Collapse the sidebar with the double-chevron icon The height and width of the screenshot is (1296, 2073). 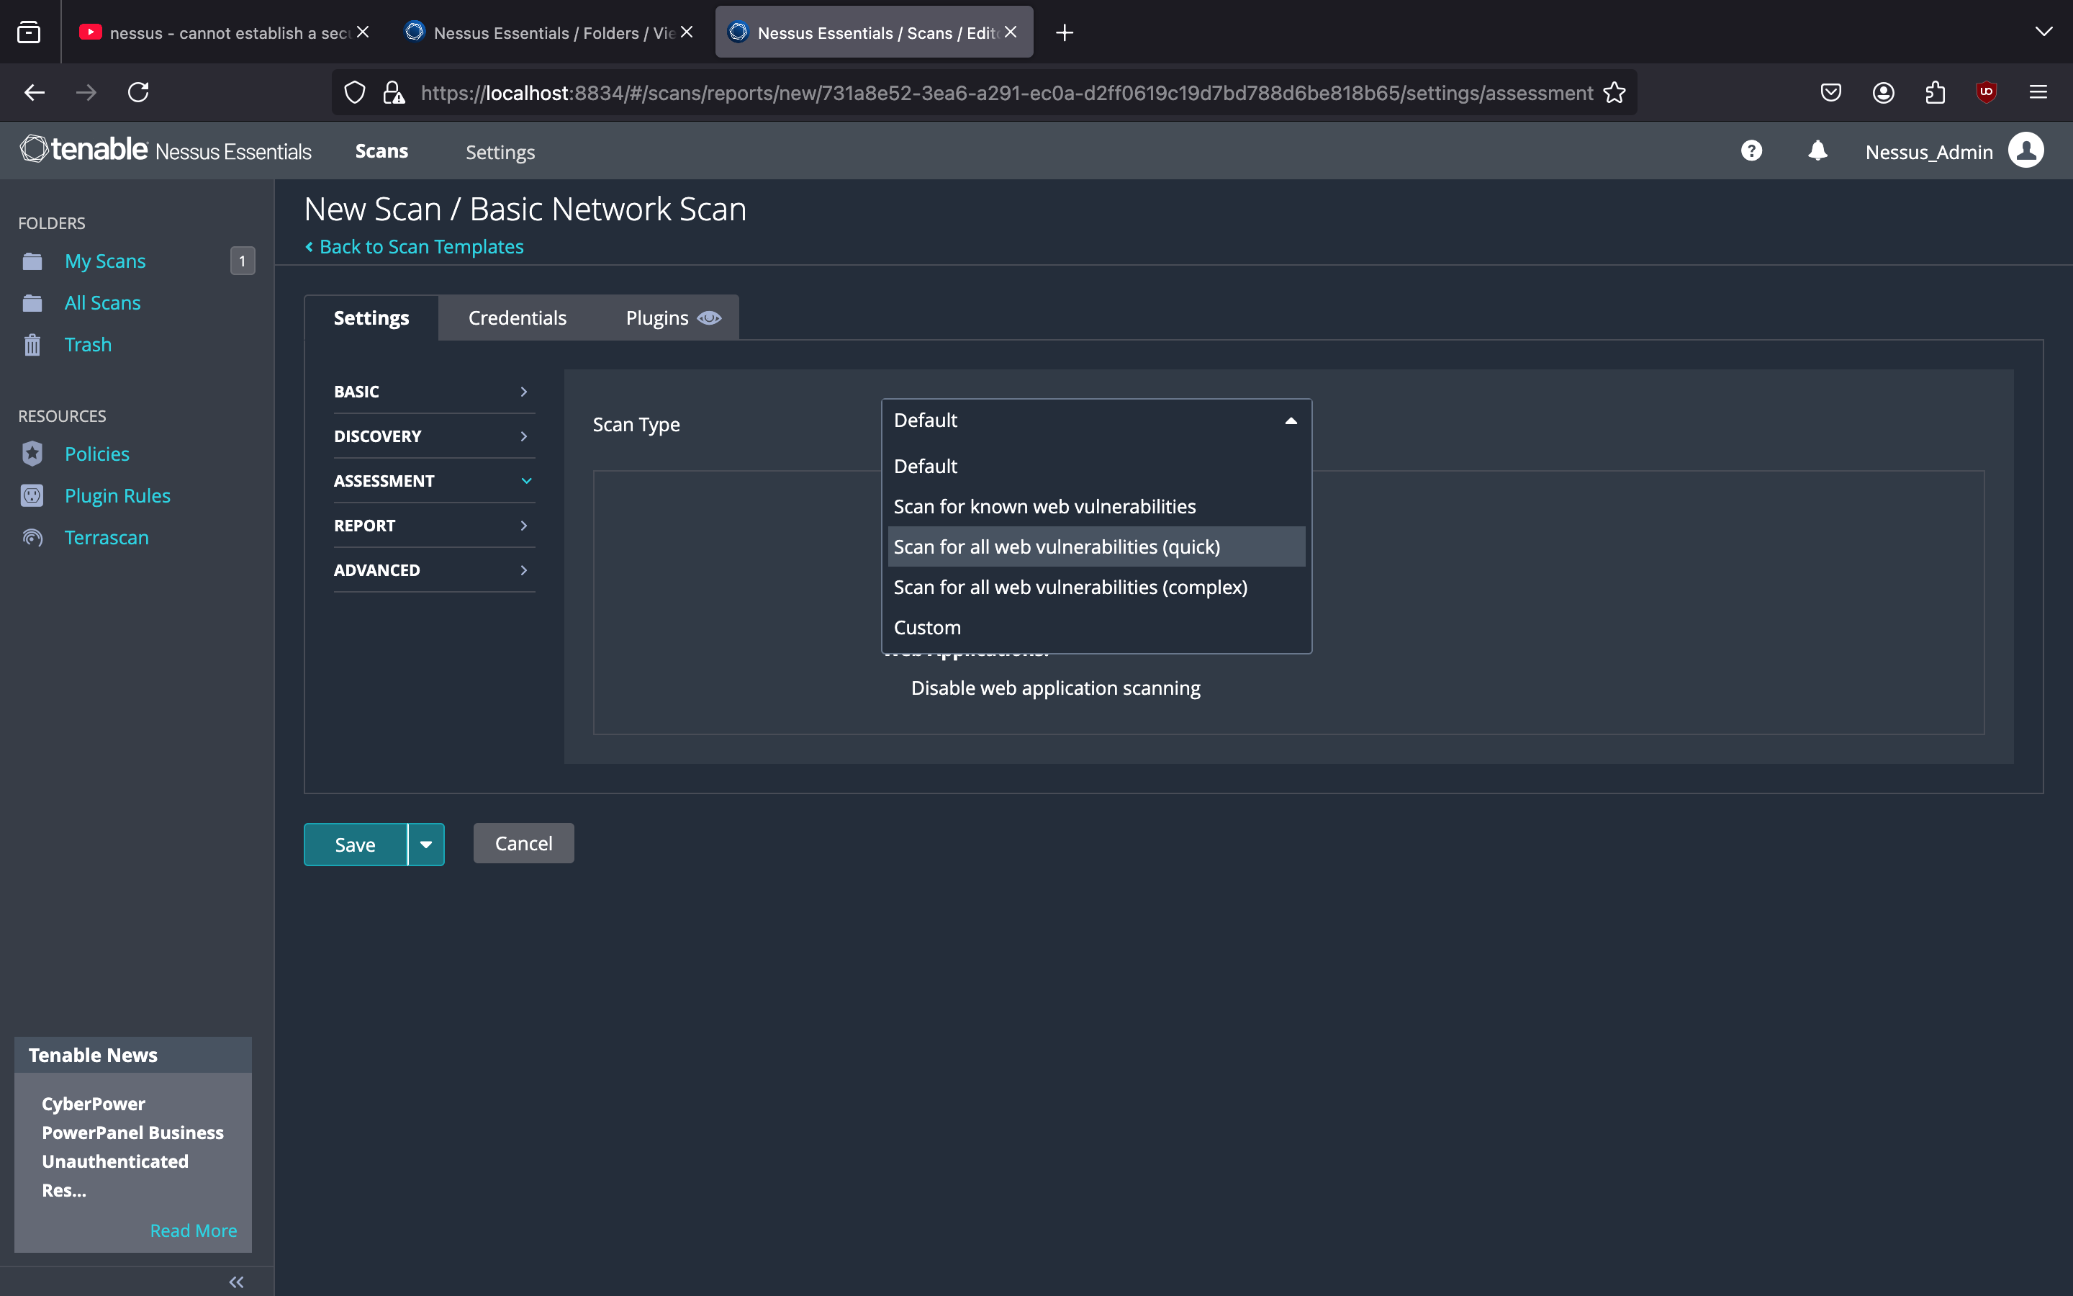pyautogui.click(x=236, y=1282)
